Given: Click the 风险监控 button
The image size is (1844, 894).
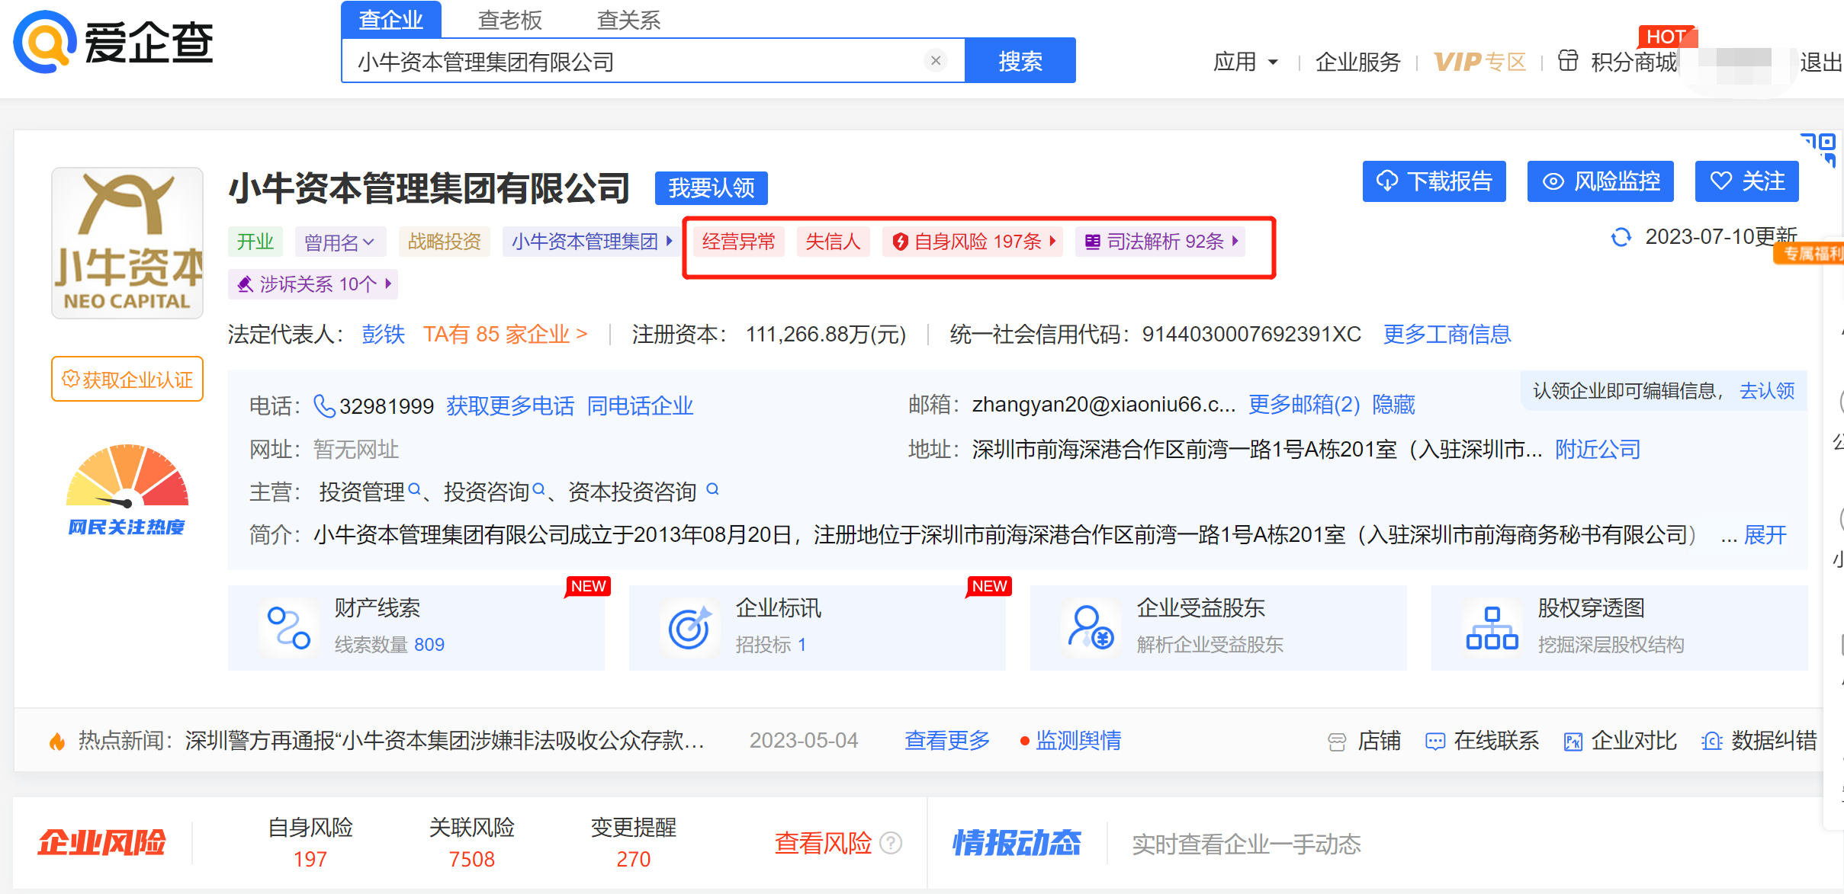Looking at the screenshot, I should (1600, 181).
